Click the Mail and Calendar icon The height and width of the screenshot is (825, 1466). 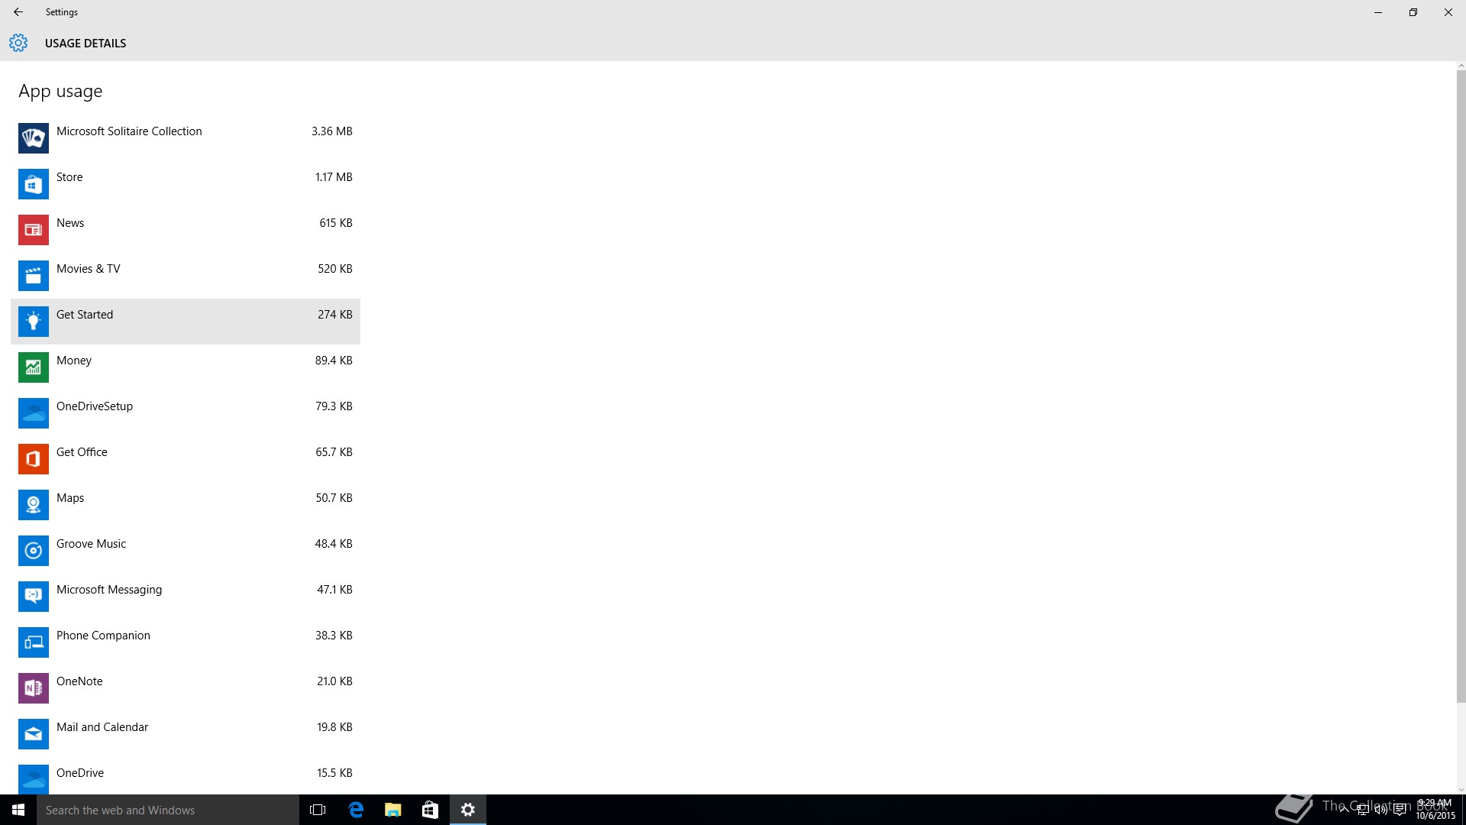pos(34,734)
